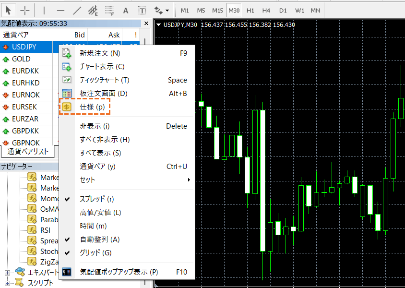The image size is (405, 288).
Task: Switch chart to H1 timeframe
Action: coord(250,10)
